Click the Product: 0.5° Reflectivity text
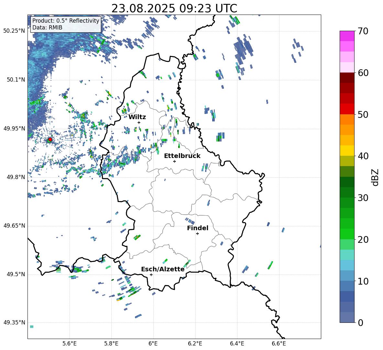Image resolution: width=383 pixels, height=350 pixels. pos(66,21)
